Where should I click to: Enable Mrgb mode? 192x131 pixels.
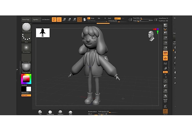(93, 18)
